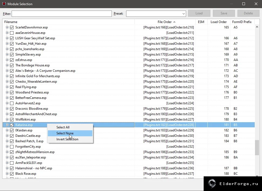The image size is (262, 191).
Task: Click the Delete preset button
Action: pos(248,13)
